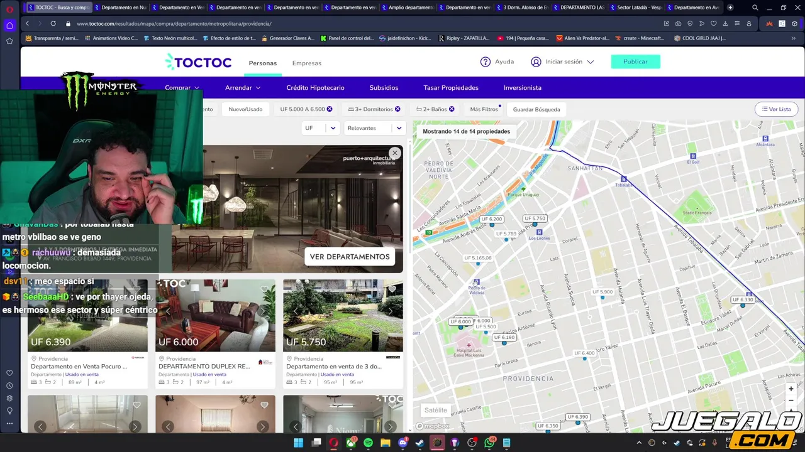Viewport: 805px width, 452px height.
Task: Switch to Ver Lista view
Action: (x=776, y=109)
